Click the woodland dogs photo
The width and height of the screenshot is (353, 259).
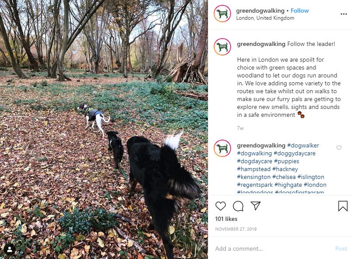point(104,129)
